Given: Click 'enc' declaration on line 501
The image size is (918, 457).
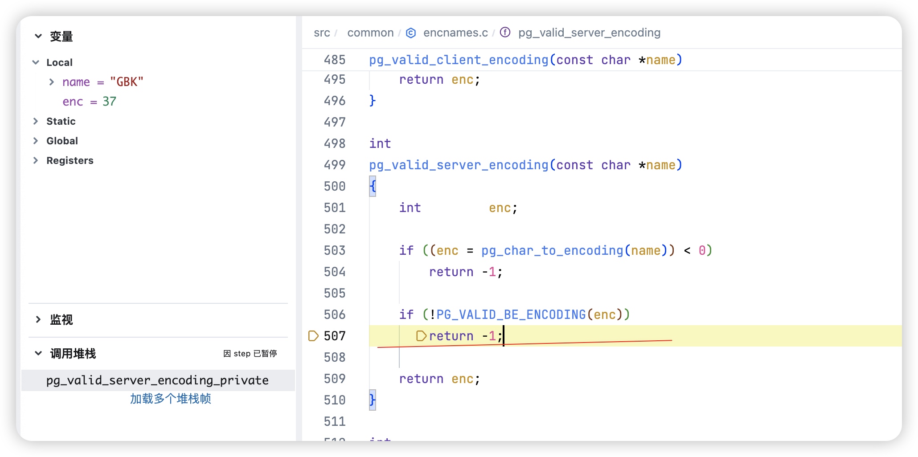Looking at the screenshot, I should 500,208.
